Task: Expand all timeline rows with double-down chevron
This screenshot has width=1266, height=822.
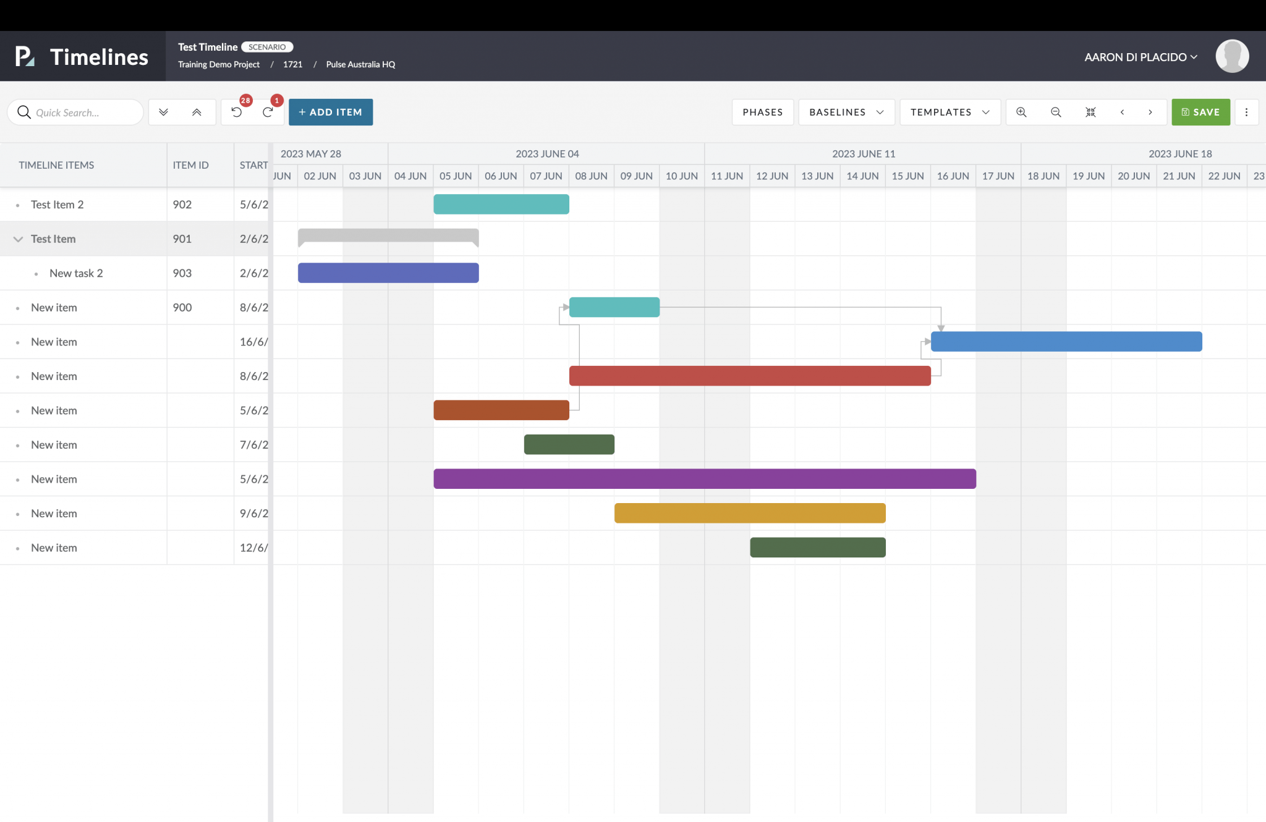Action: coord(163,112)
